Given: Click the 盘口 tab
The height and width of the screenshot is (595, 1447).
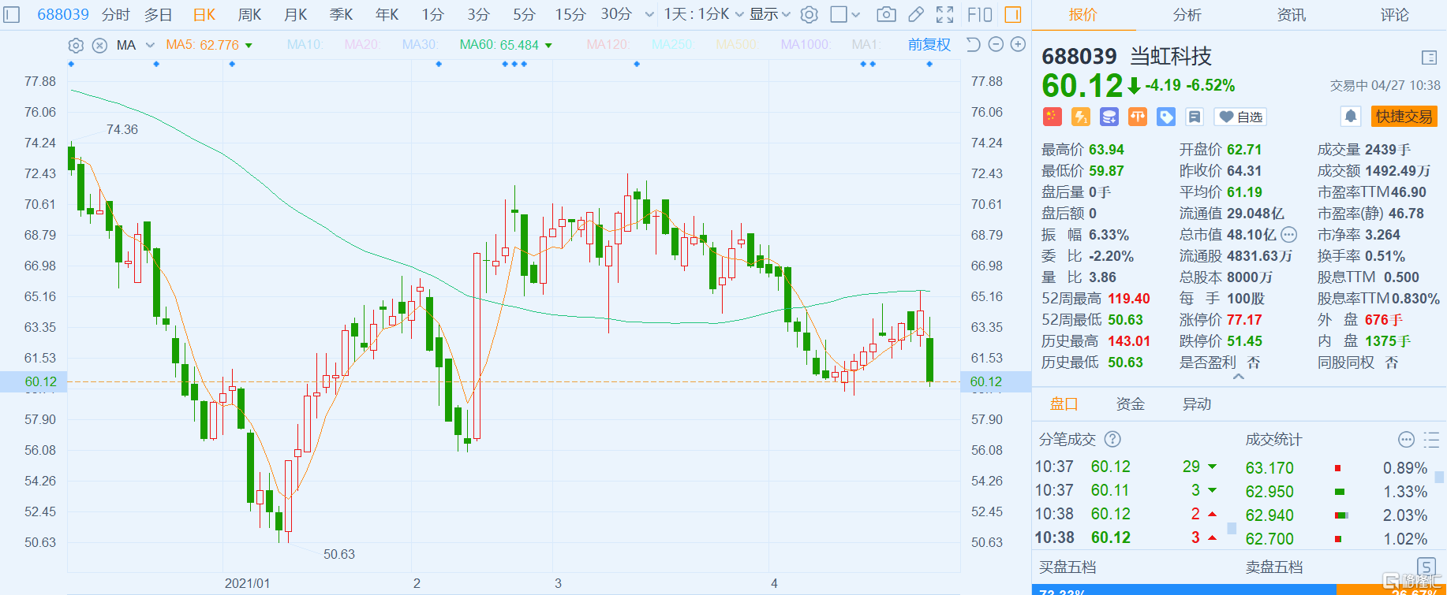Looking at the screenshot, I should pos(1064,404).
